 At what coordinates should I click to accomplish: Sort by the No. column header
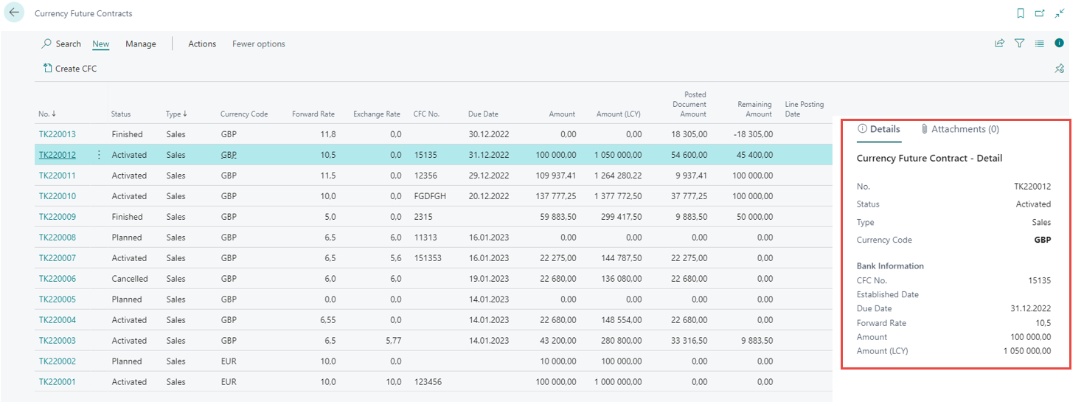click(x=46, y=114)
